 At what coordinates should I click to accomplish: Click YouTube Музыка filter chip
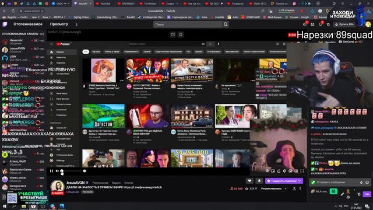(x=96, y=52)
